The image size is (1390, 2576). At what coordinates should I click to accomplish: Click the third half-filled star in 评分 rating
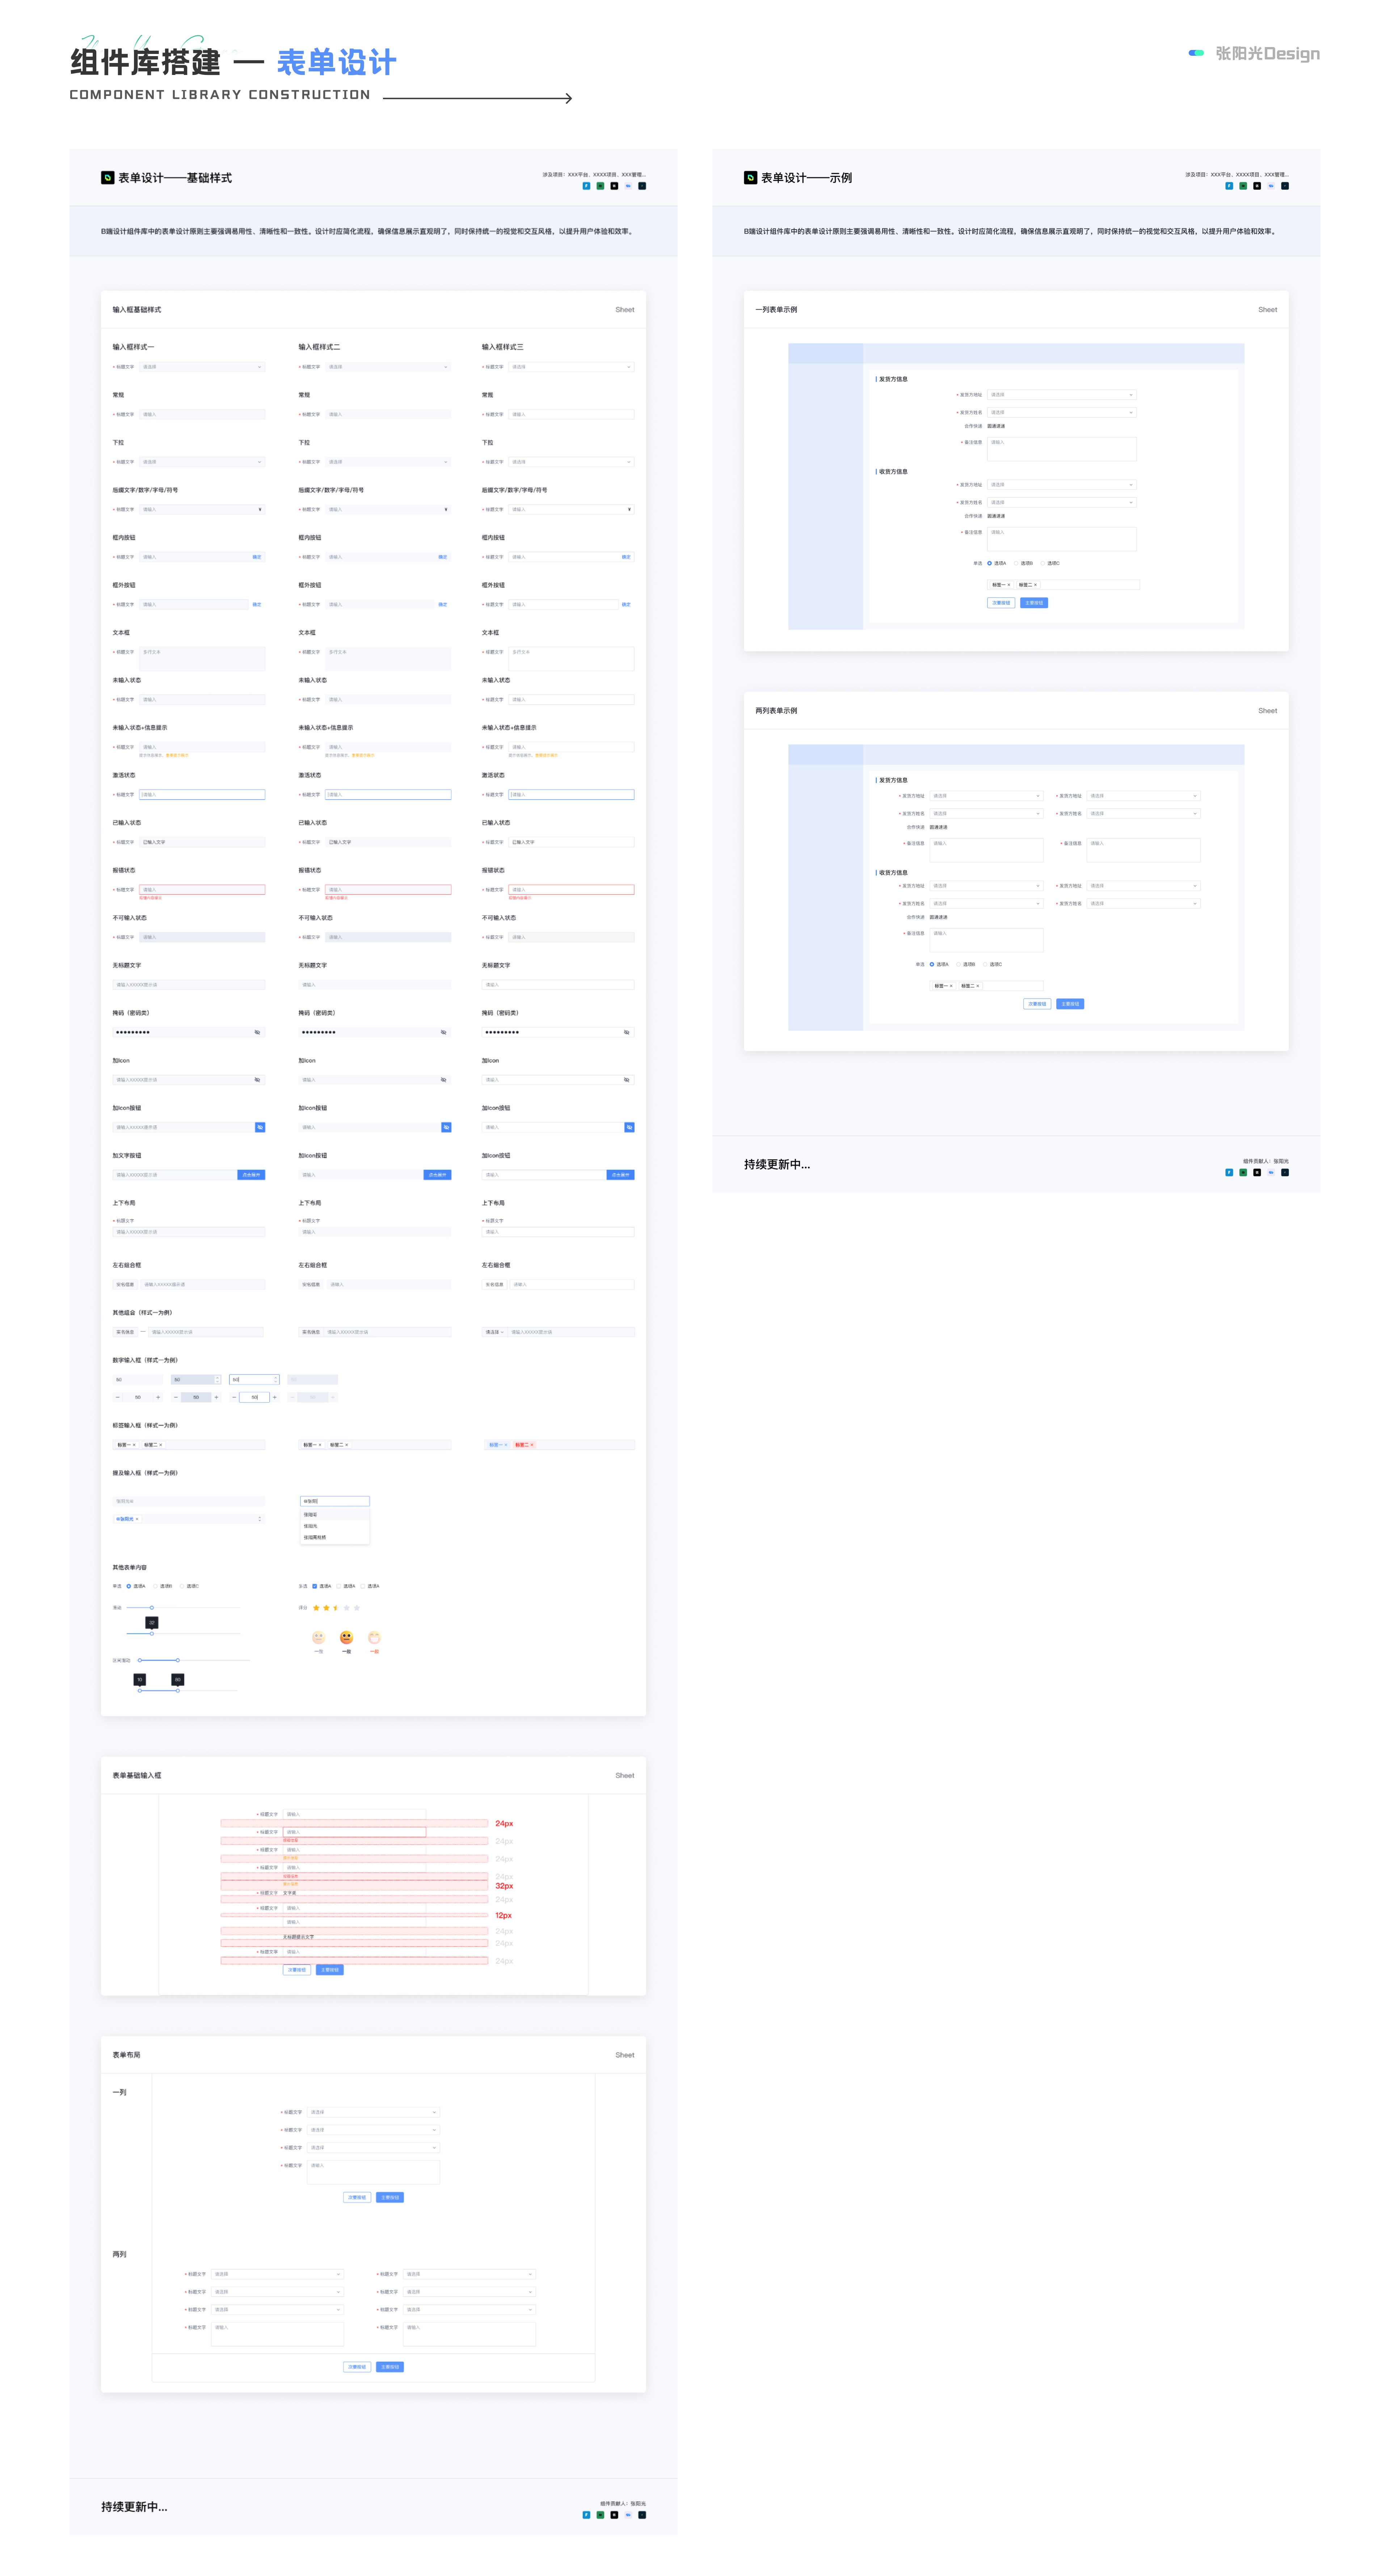(x=336, y=1608)
